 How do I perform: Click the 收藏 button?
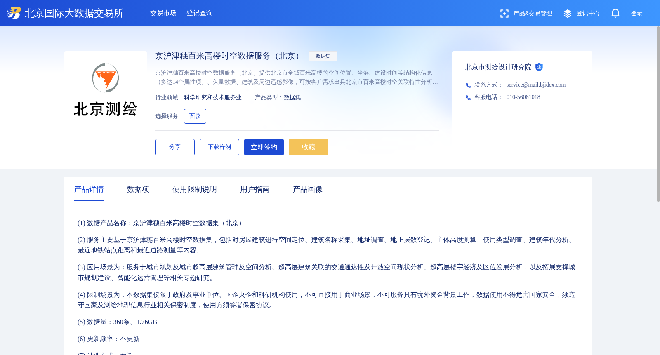[x=309, y=147]
